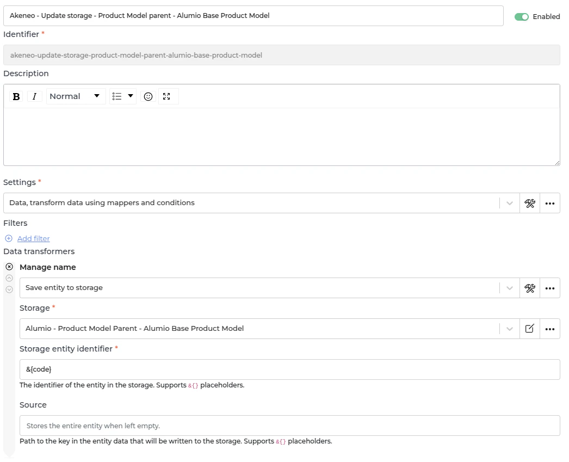569x462 pixels.
Task: Move the Manage name transformer down
Action: coord(9,289)
